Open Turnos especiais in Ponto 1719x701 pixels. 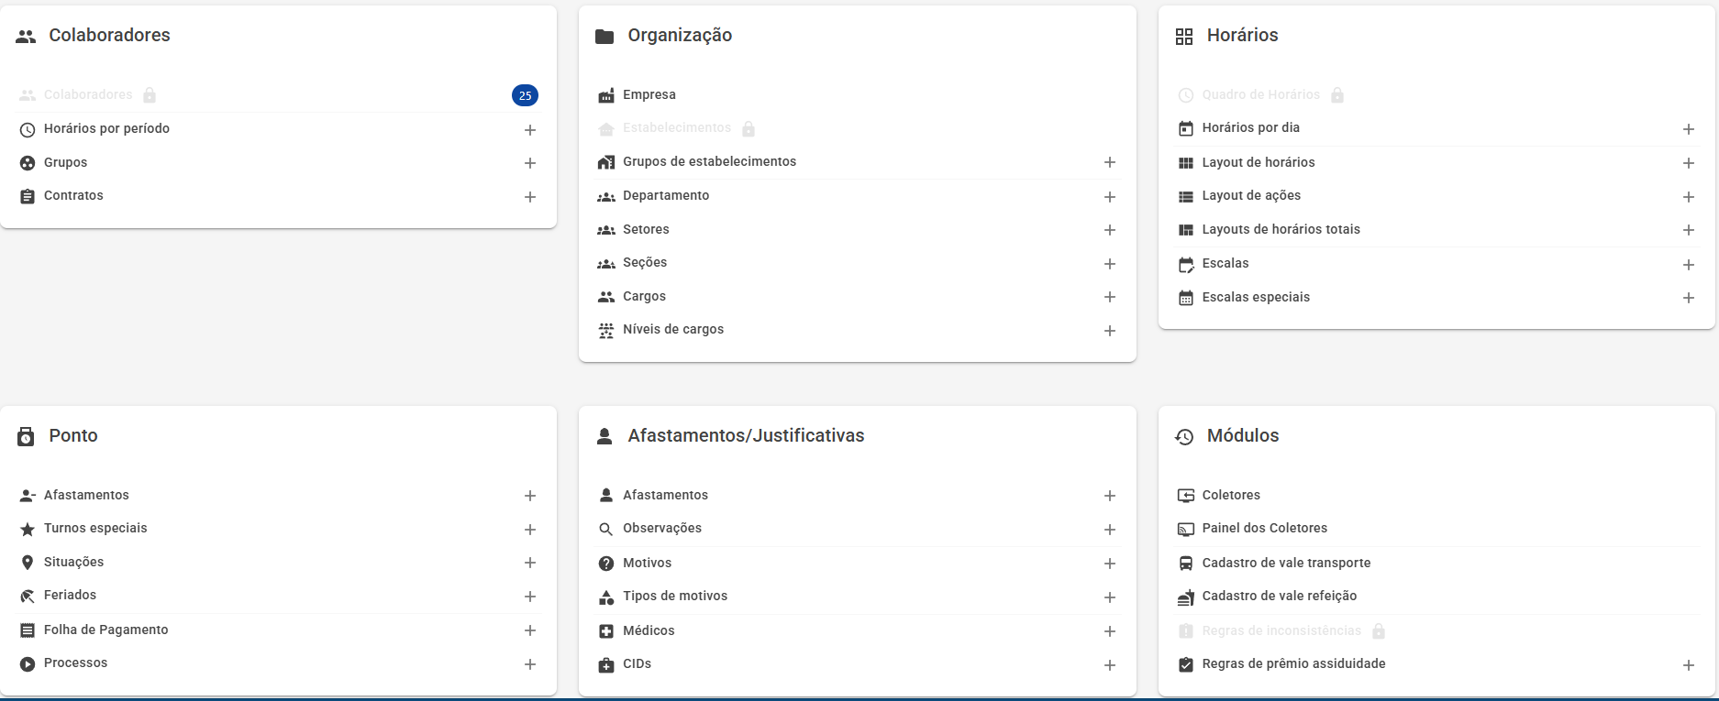pos(95,528)
